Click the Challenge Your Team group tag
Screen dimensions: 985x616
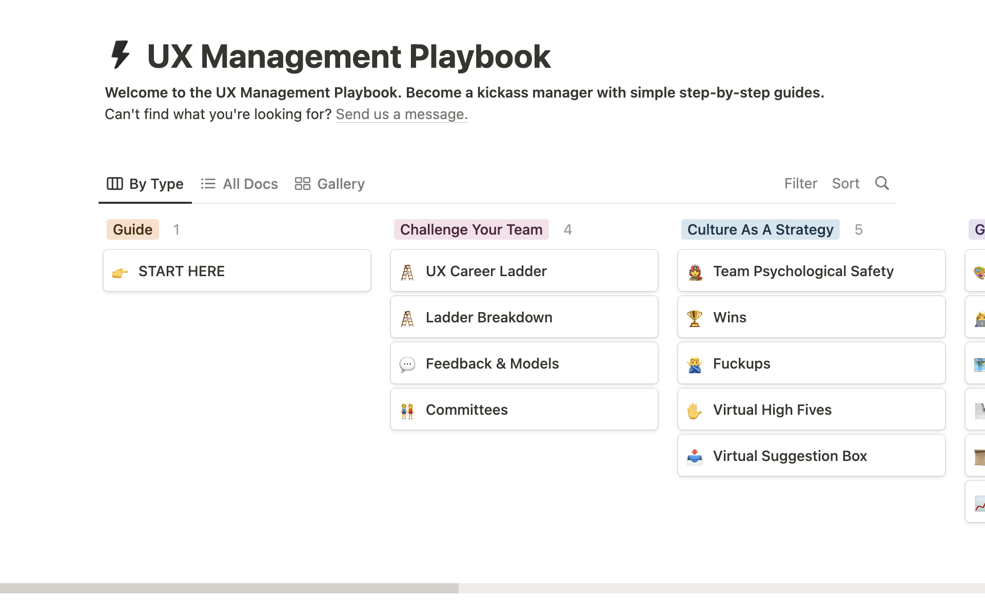471,229
